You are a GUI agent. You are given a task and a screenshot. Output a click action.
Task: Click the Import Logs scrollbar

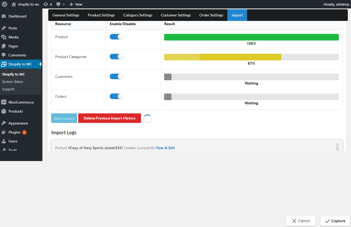click(337, 147)
